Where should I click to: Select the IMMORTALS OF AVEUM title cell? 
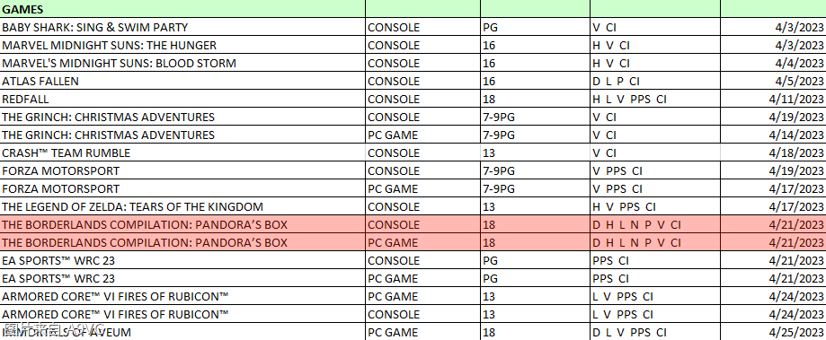(x=182, y=332)
